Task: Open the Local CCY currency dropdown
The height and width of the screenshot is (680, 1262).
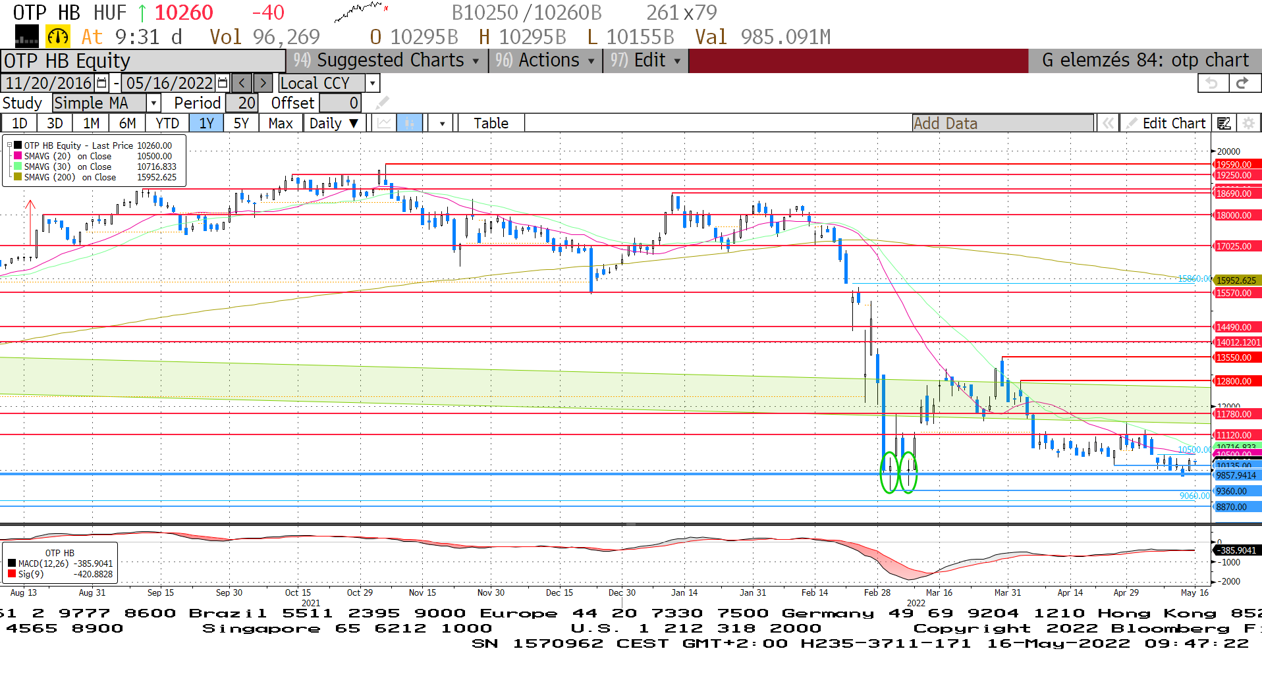Action: coord(373,83)
